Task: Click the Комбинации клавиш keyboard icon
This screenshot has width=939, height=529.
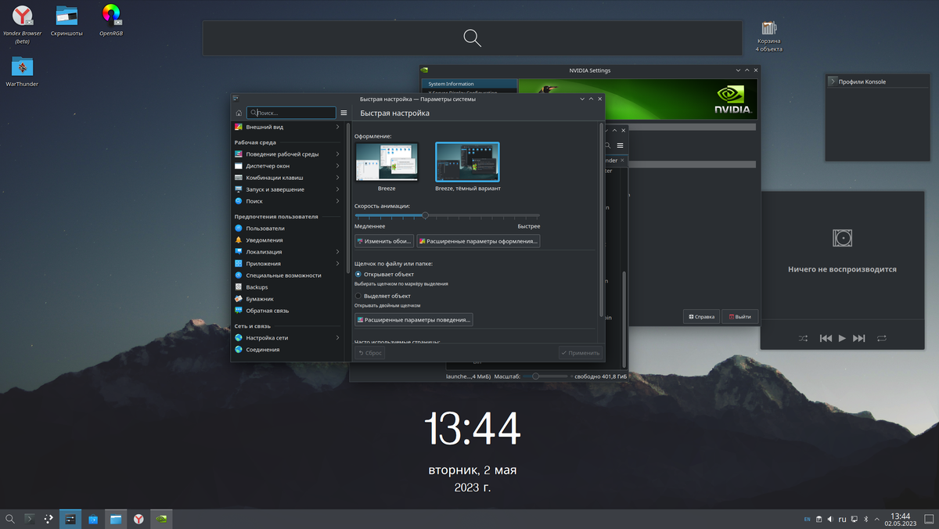Action: click(239, 178)
